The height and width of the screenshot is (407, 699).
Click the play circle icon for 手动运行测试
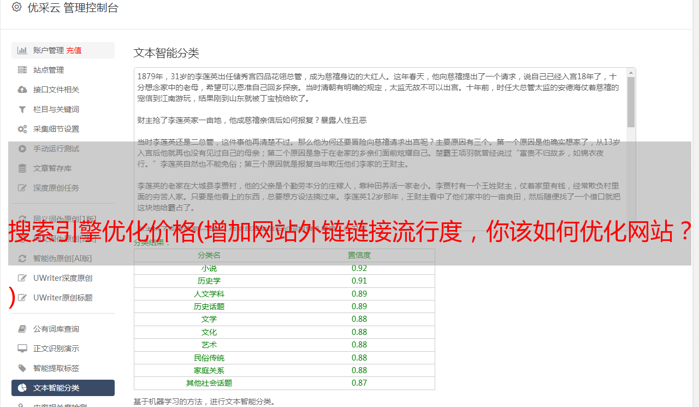(22, 149)
